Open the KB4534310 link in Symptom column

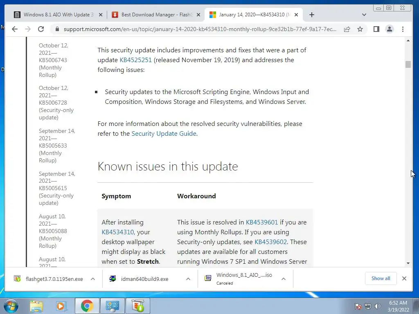click(117, 232)
